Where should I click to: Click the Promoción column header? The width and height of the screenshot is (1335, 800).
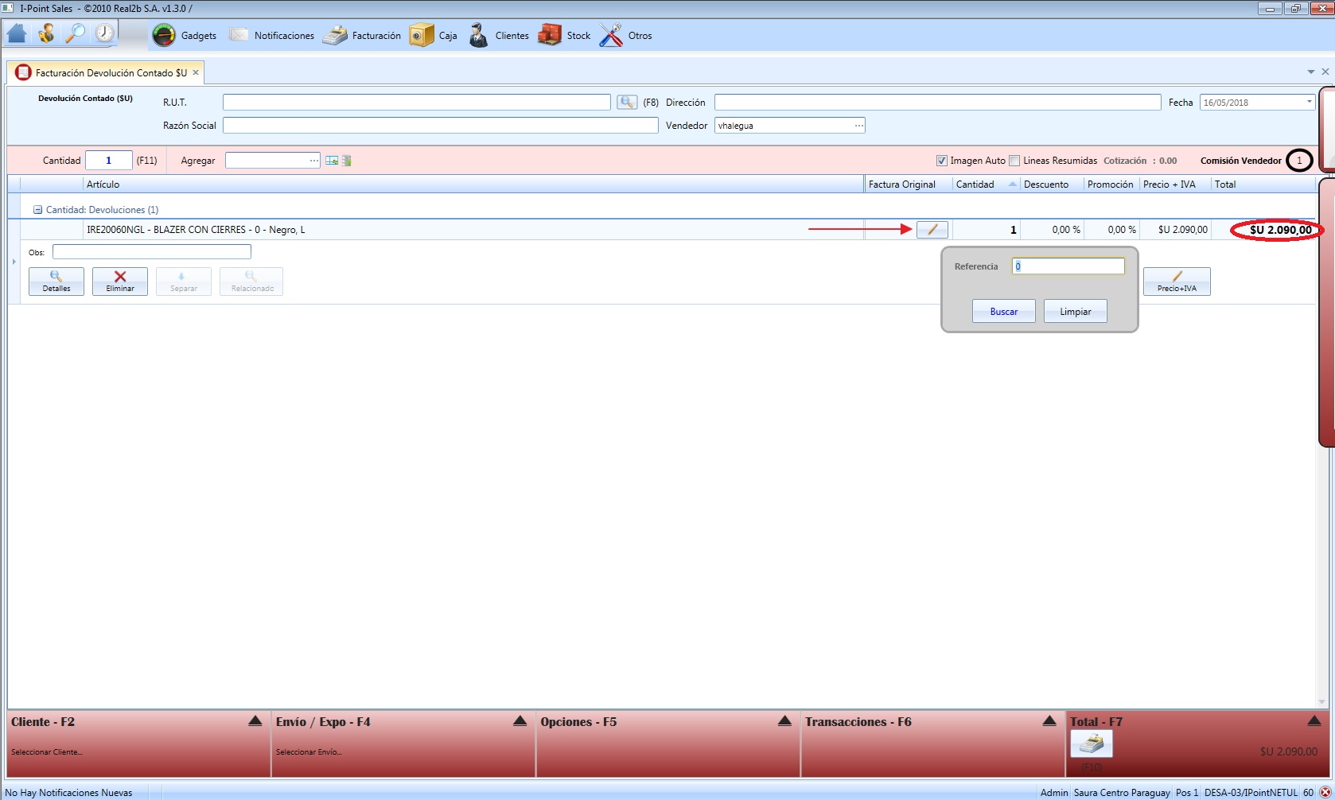(1111, 184)
